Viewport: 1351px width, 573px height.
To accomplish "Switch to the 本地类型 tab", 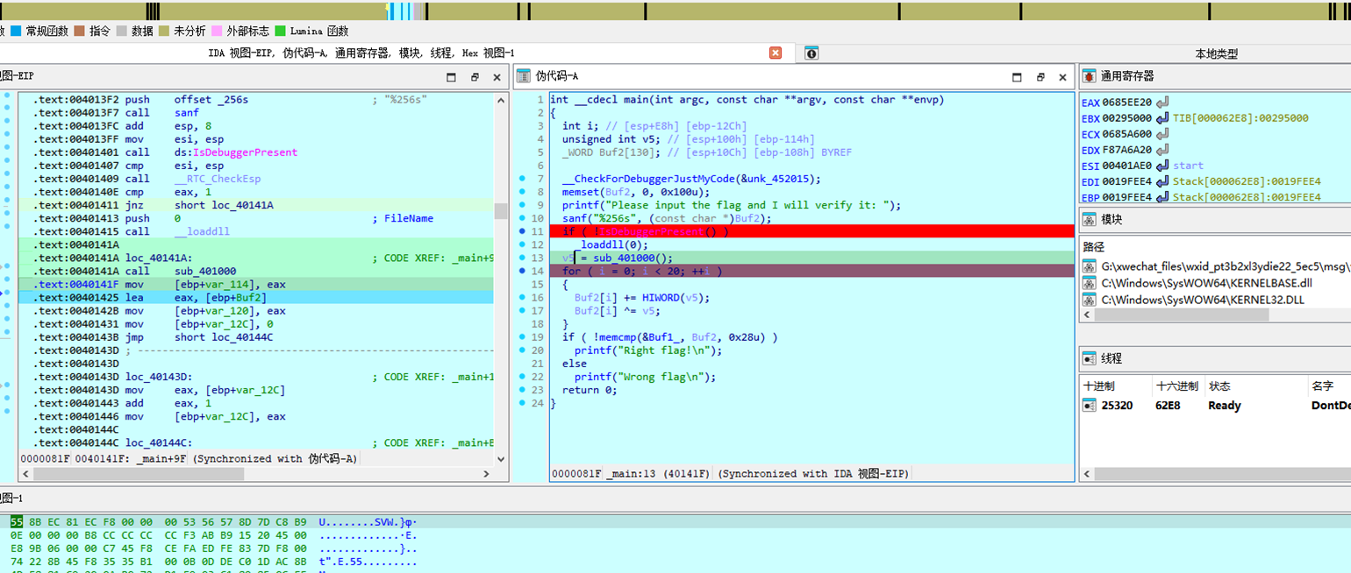I will point(1216,53).
